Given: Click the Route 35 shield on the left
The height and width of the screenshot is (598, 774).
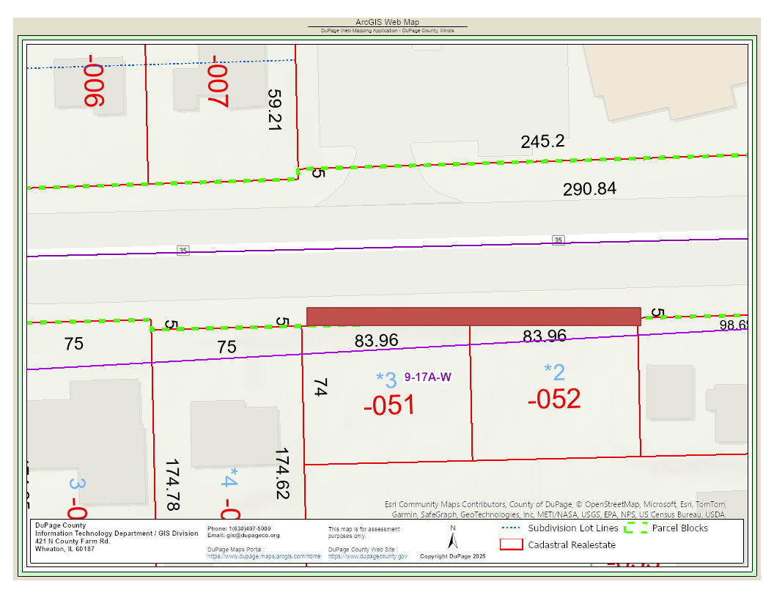Looking at the screenshot, I should (x=183, y=251).
